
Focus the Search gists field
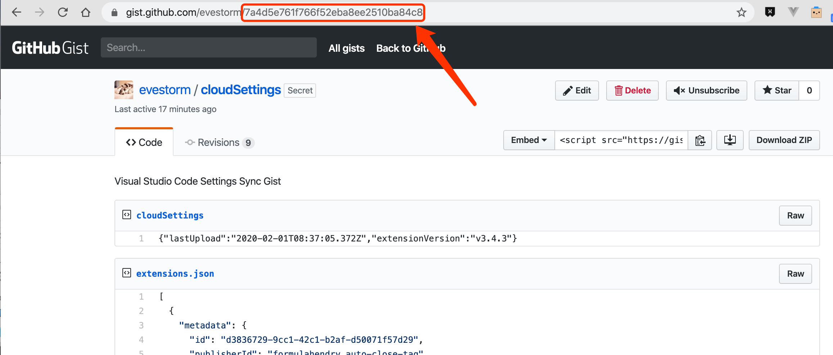209,47
